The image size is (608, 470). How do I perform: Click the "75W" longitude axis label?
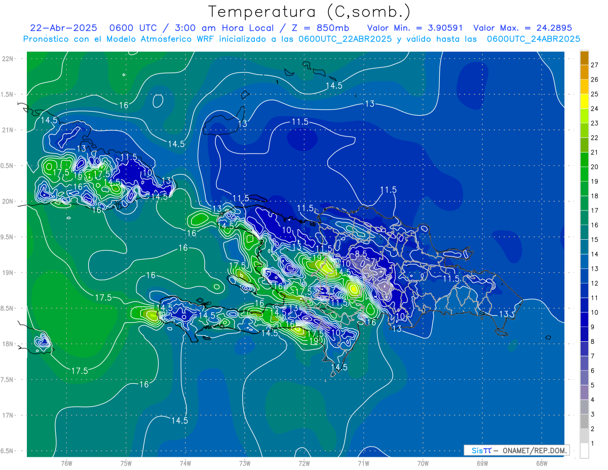pyautogui.click(x=126, y=463)
